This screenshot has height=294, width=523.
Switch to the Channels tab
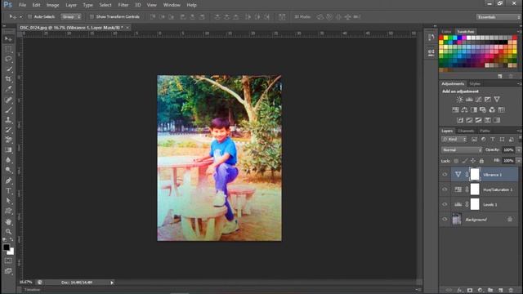pyautogui.click(x=466, y=131)
